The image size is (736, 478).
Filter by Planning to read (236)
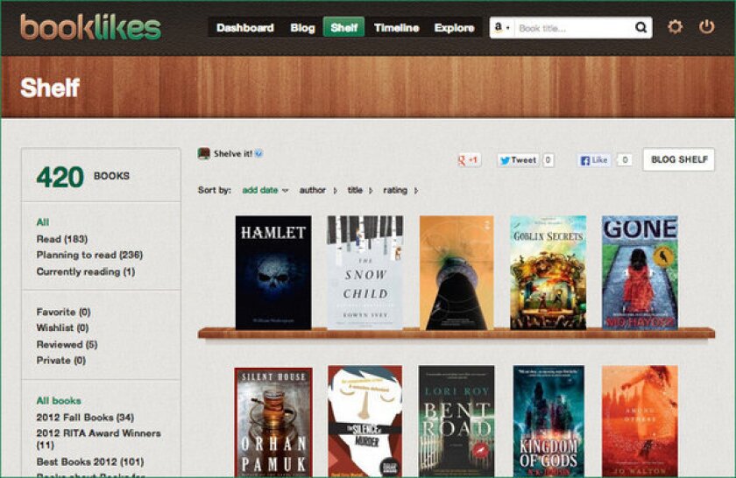pyautogui.click(x=89, y=255)
